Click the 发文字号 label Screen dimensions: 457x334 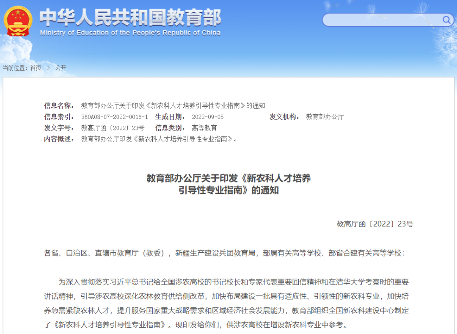[x=59, y=128]
